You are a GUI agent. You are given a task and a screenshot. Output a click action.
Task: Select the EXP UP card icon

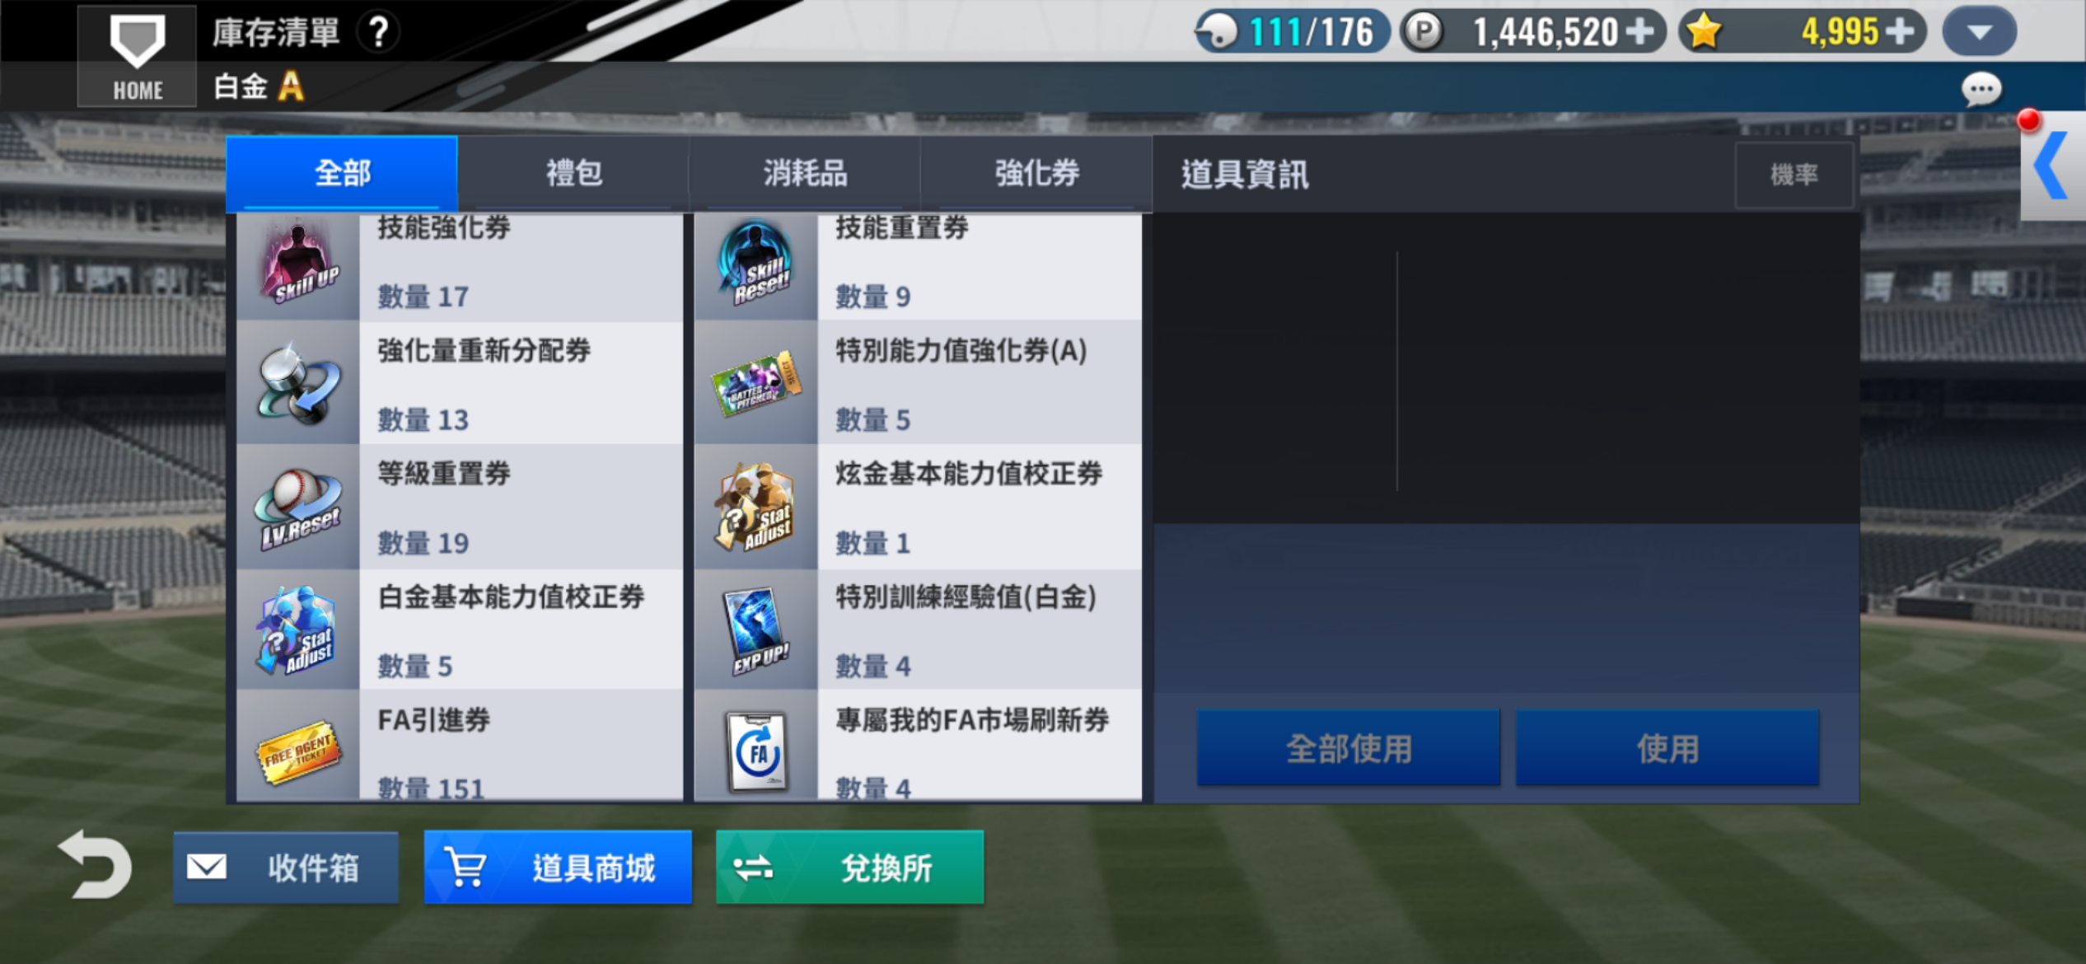755,631
